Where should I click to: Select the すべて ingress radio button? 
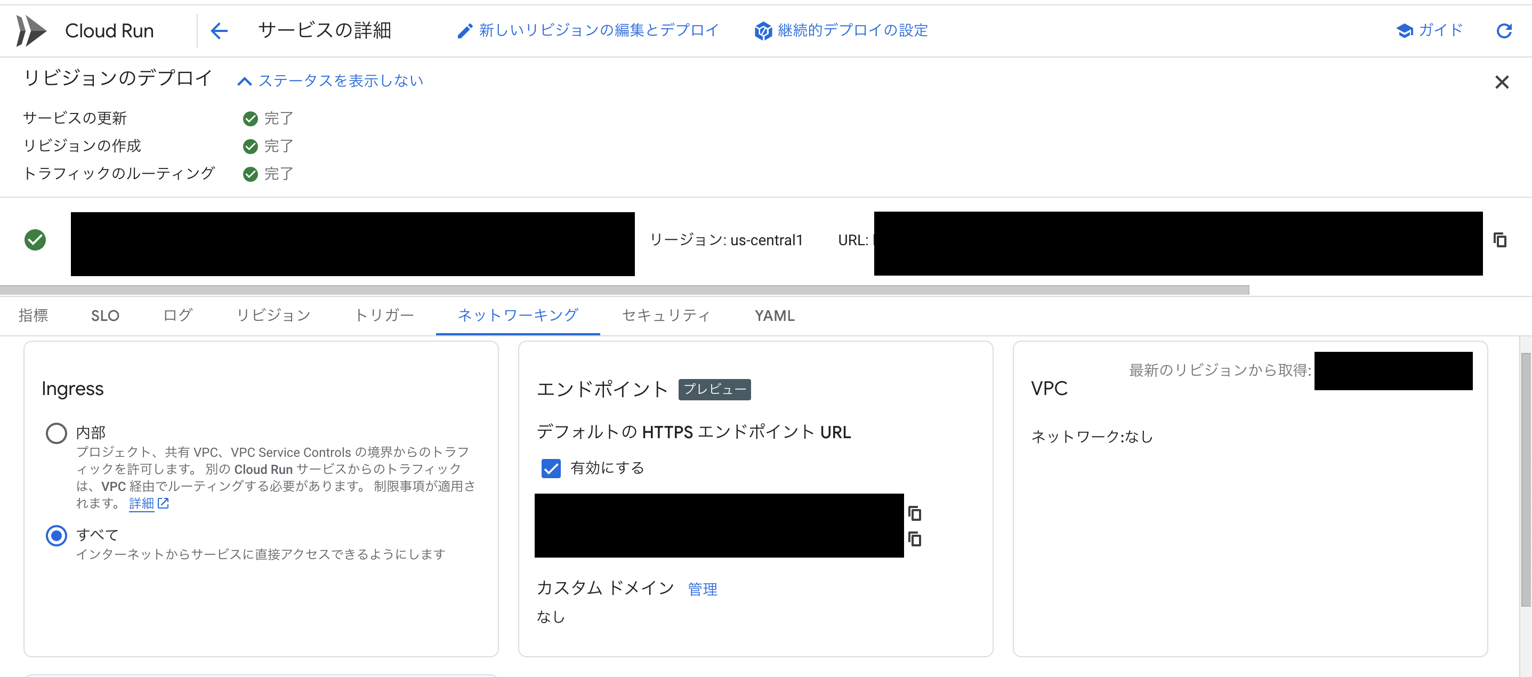(x=56, y=536)
